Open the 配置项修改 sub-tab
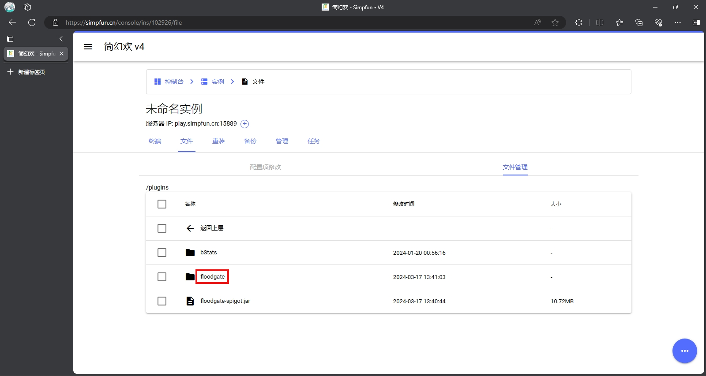706x376 pixels. click(x=265, y=167)
